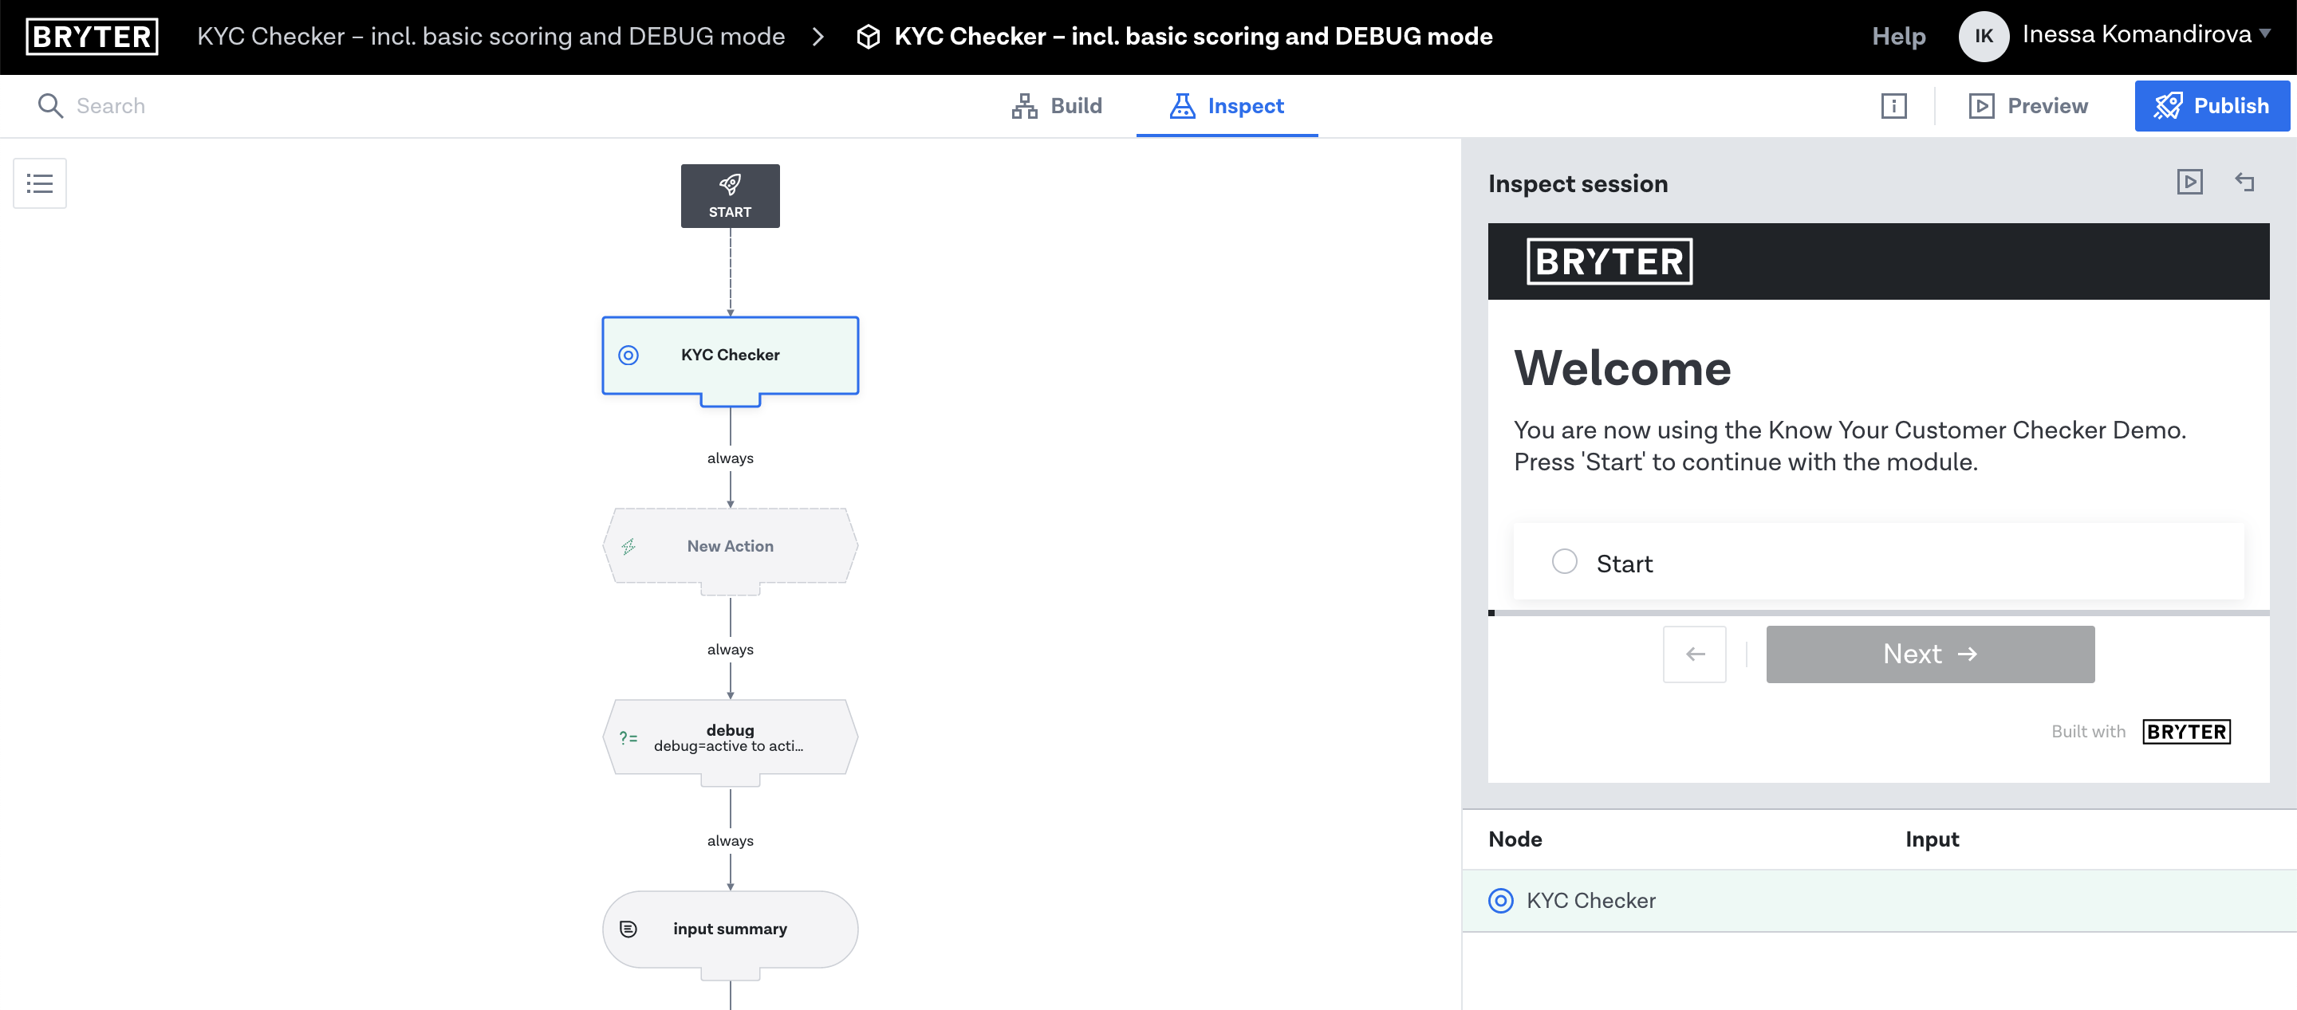Click the blue Publish button
This screenshot has height=1010, width=2297.
coord(2212,106)
